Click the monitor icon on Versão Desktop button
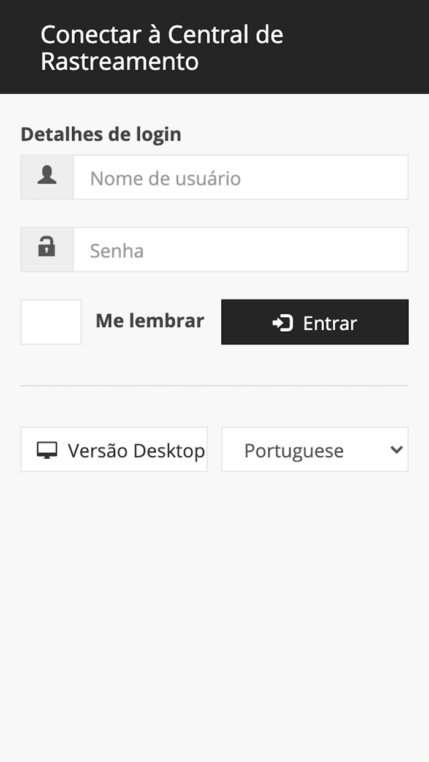The height and width of the screenshot is (762, 429). click(x=46, y=449)
